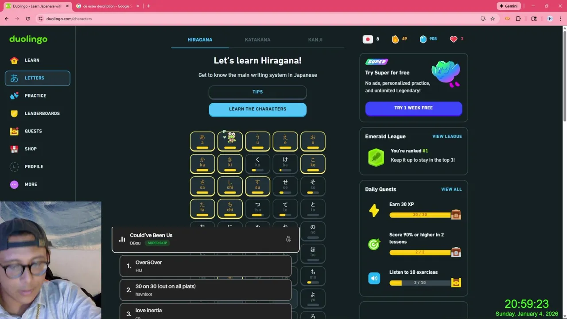
Task: Select the こ (ko) character tile
Action: (x=313, y=163)
